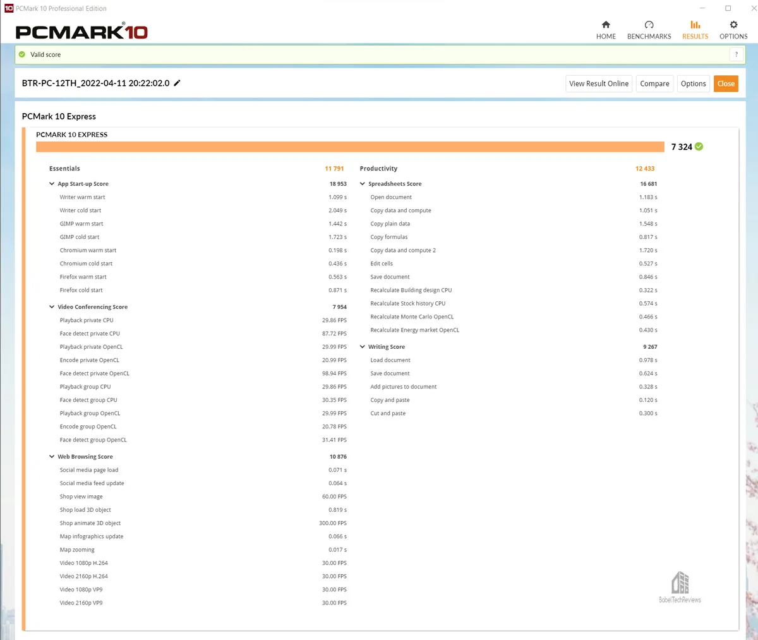Select Recalculate Building design CPU row
Screen dimensions: 758x640
click(514, 290)
